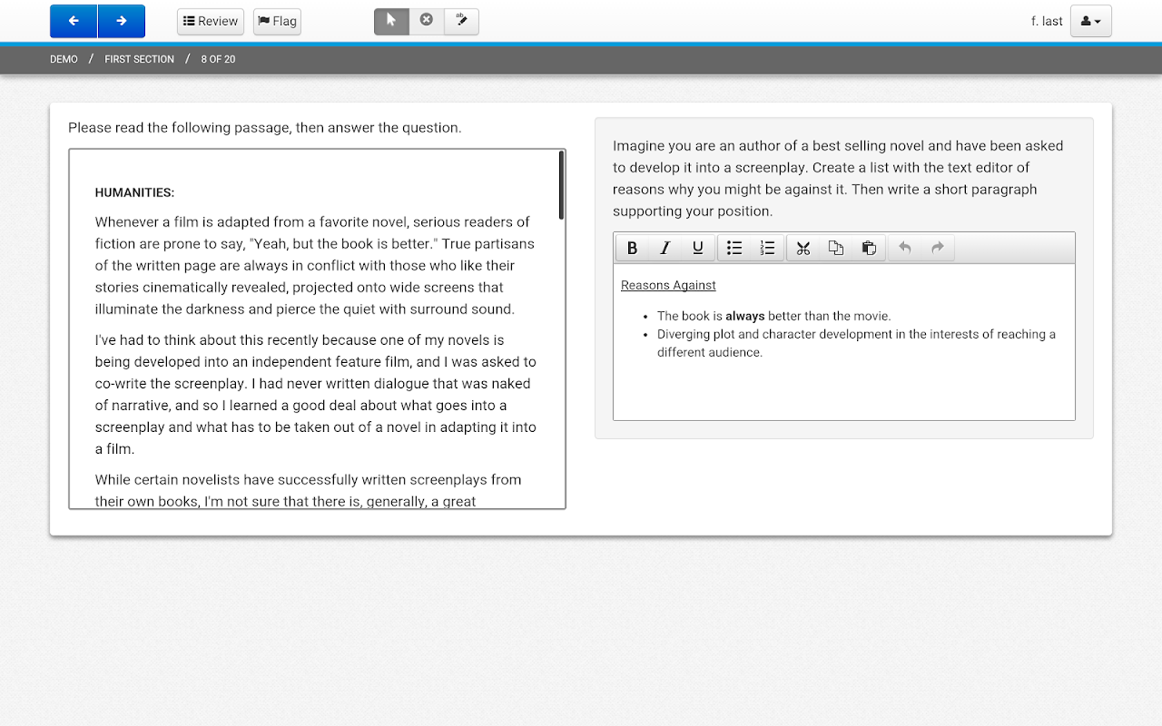Paste clipboard text in editor
The image size is (1162, 726).
869,248
